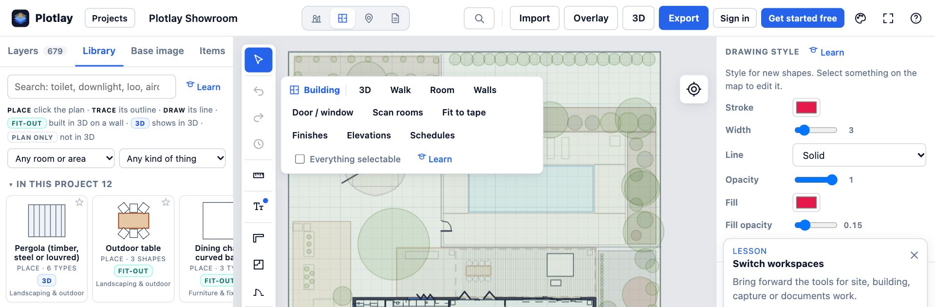
Task: Switch to the Library tab
Action: pyautogui.click(x=99, y=51)
